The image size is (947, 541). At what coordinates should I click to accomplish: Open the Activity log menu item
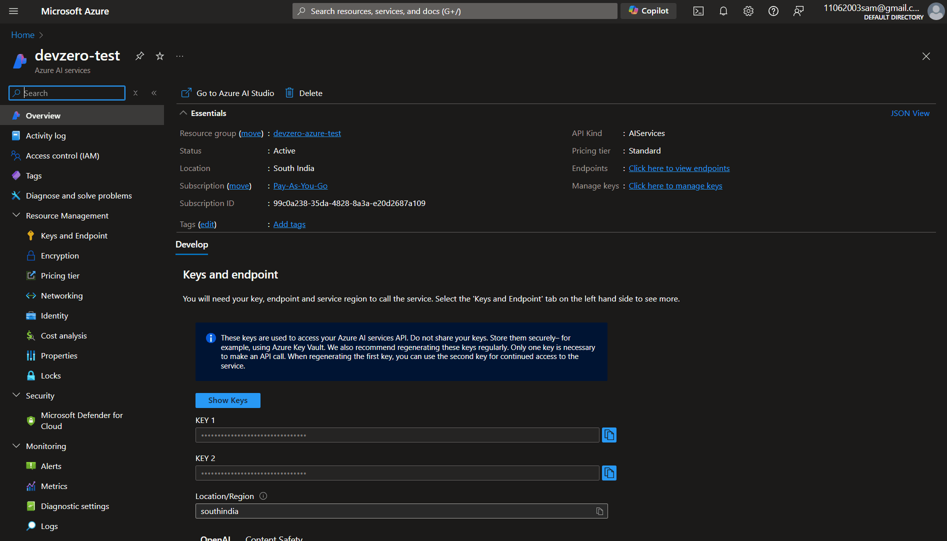point(45,135)
